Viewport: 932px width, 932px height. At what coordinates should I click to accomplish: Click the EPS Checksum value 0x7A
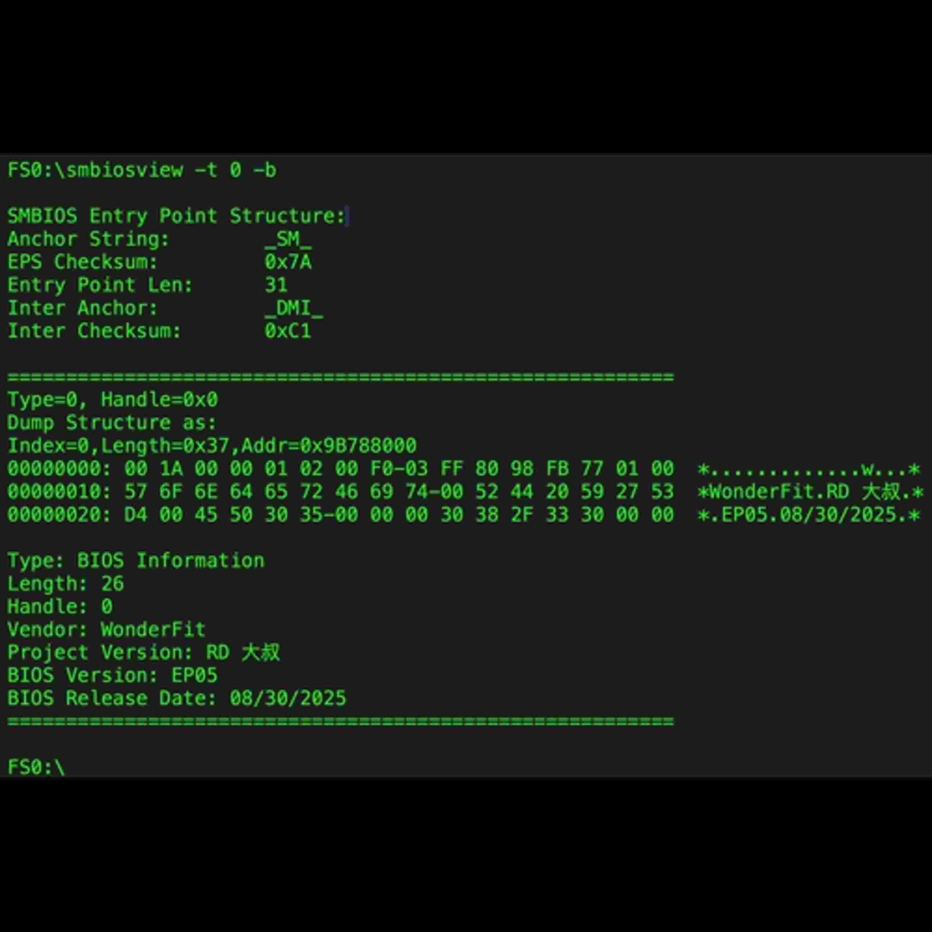point(288,262)
